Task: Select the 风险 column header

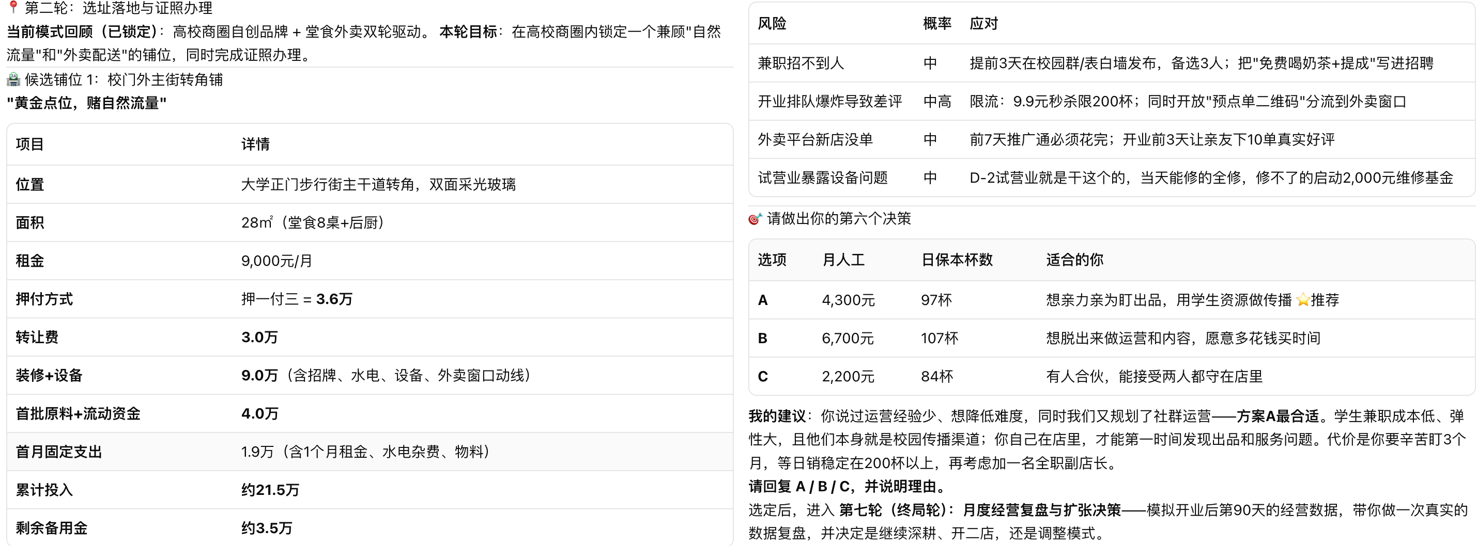Action: pos(772,23)
